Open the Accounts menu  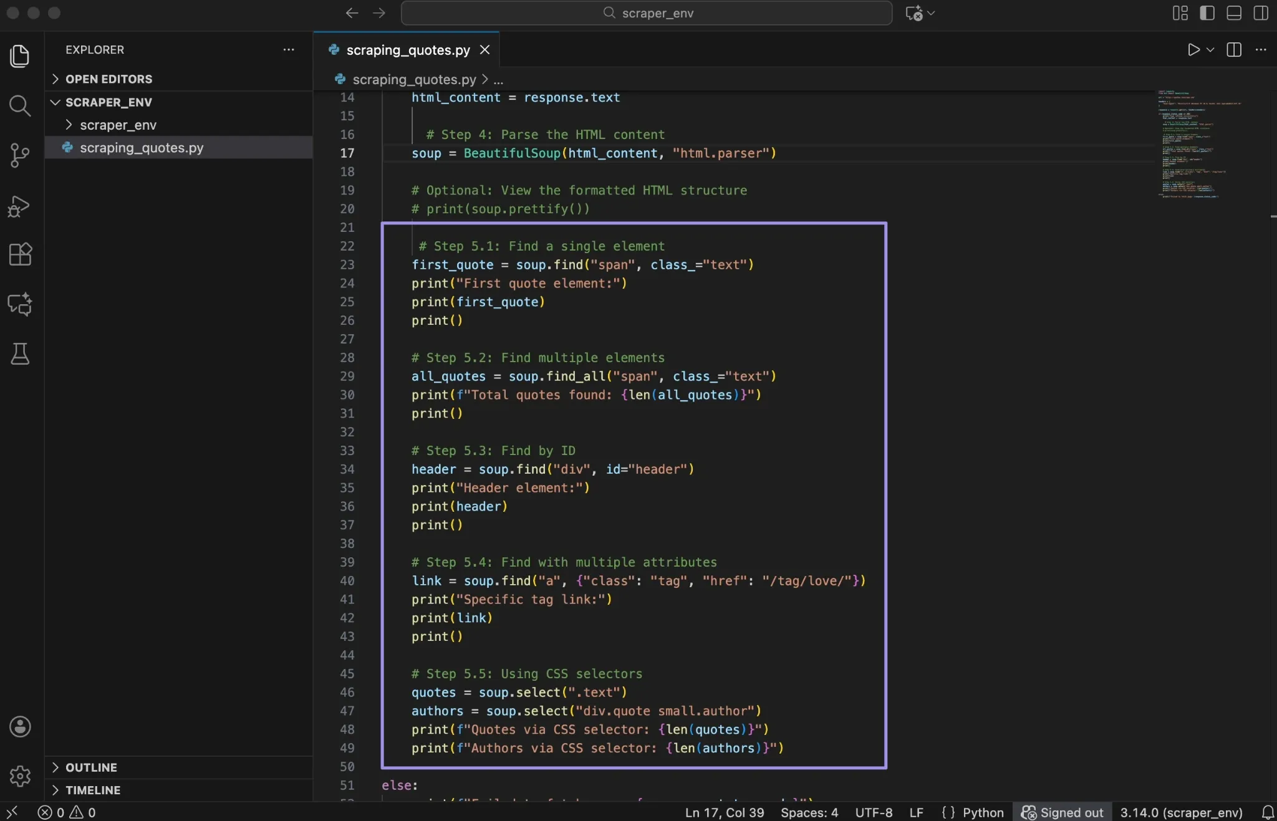(19, 726)
